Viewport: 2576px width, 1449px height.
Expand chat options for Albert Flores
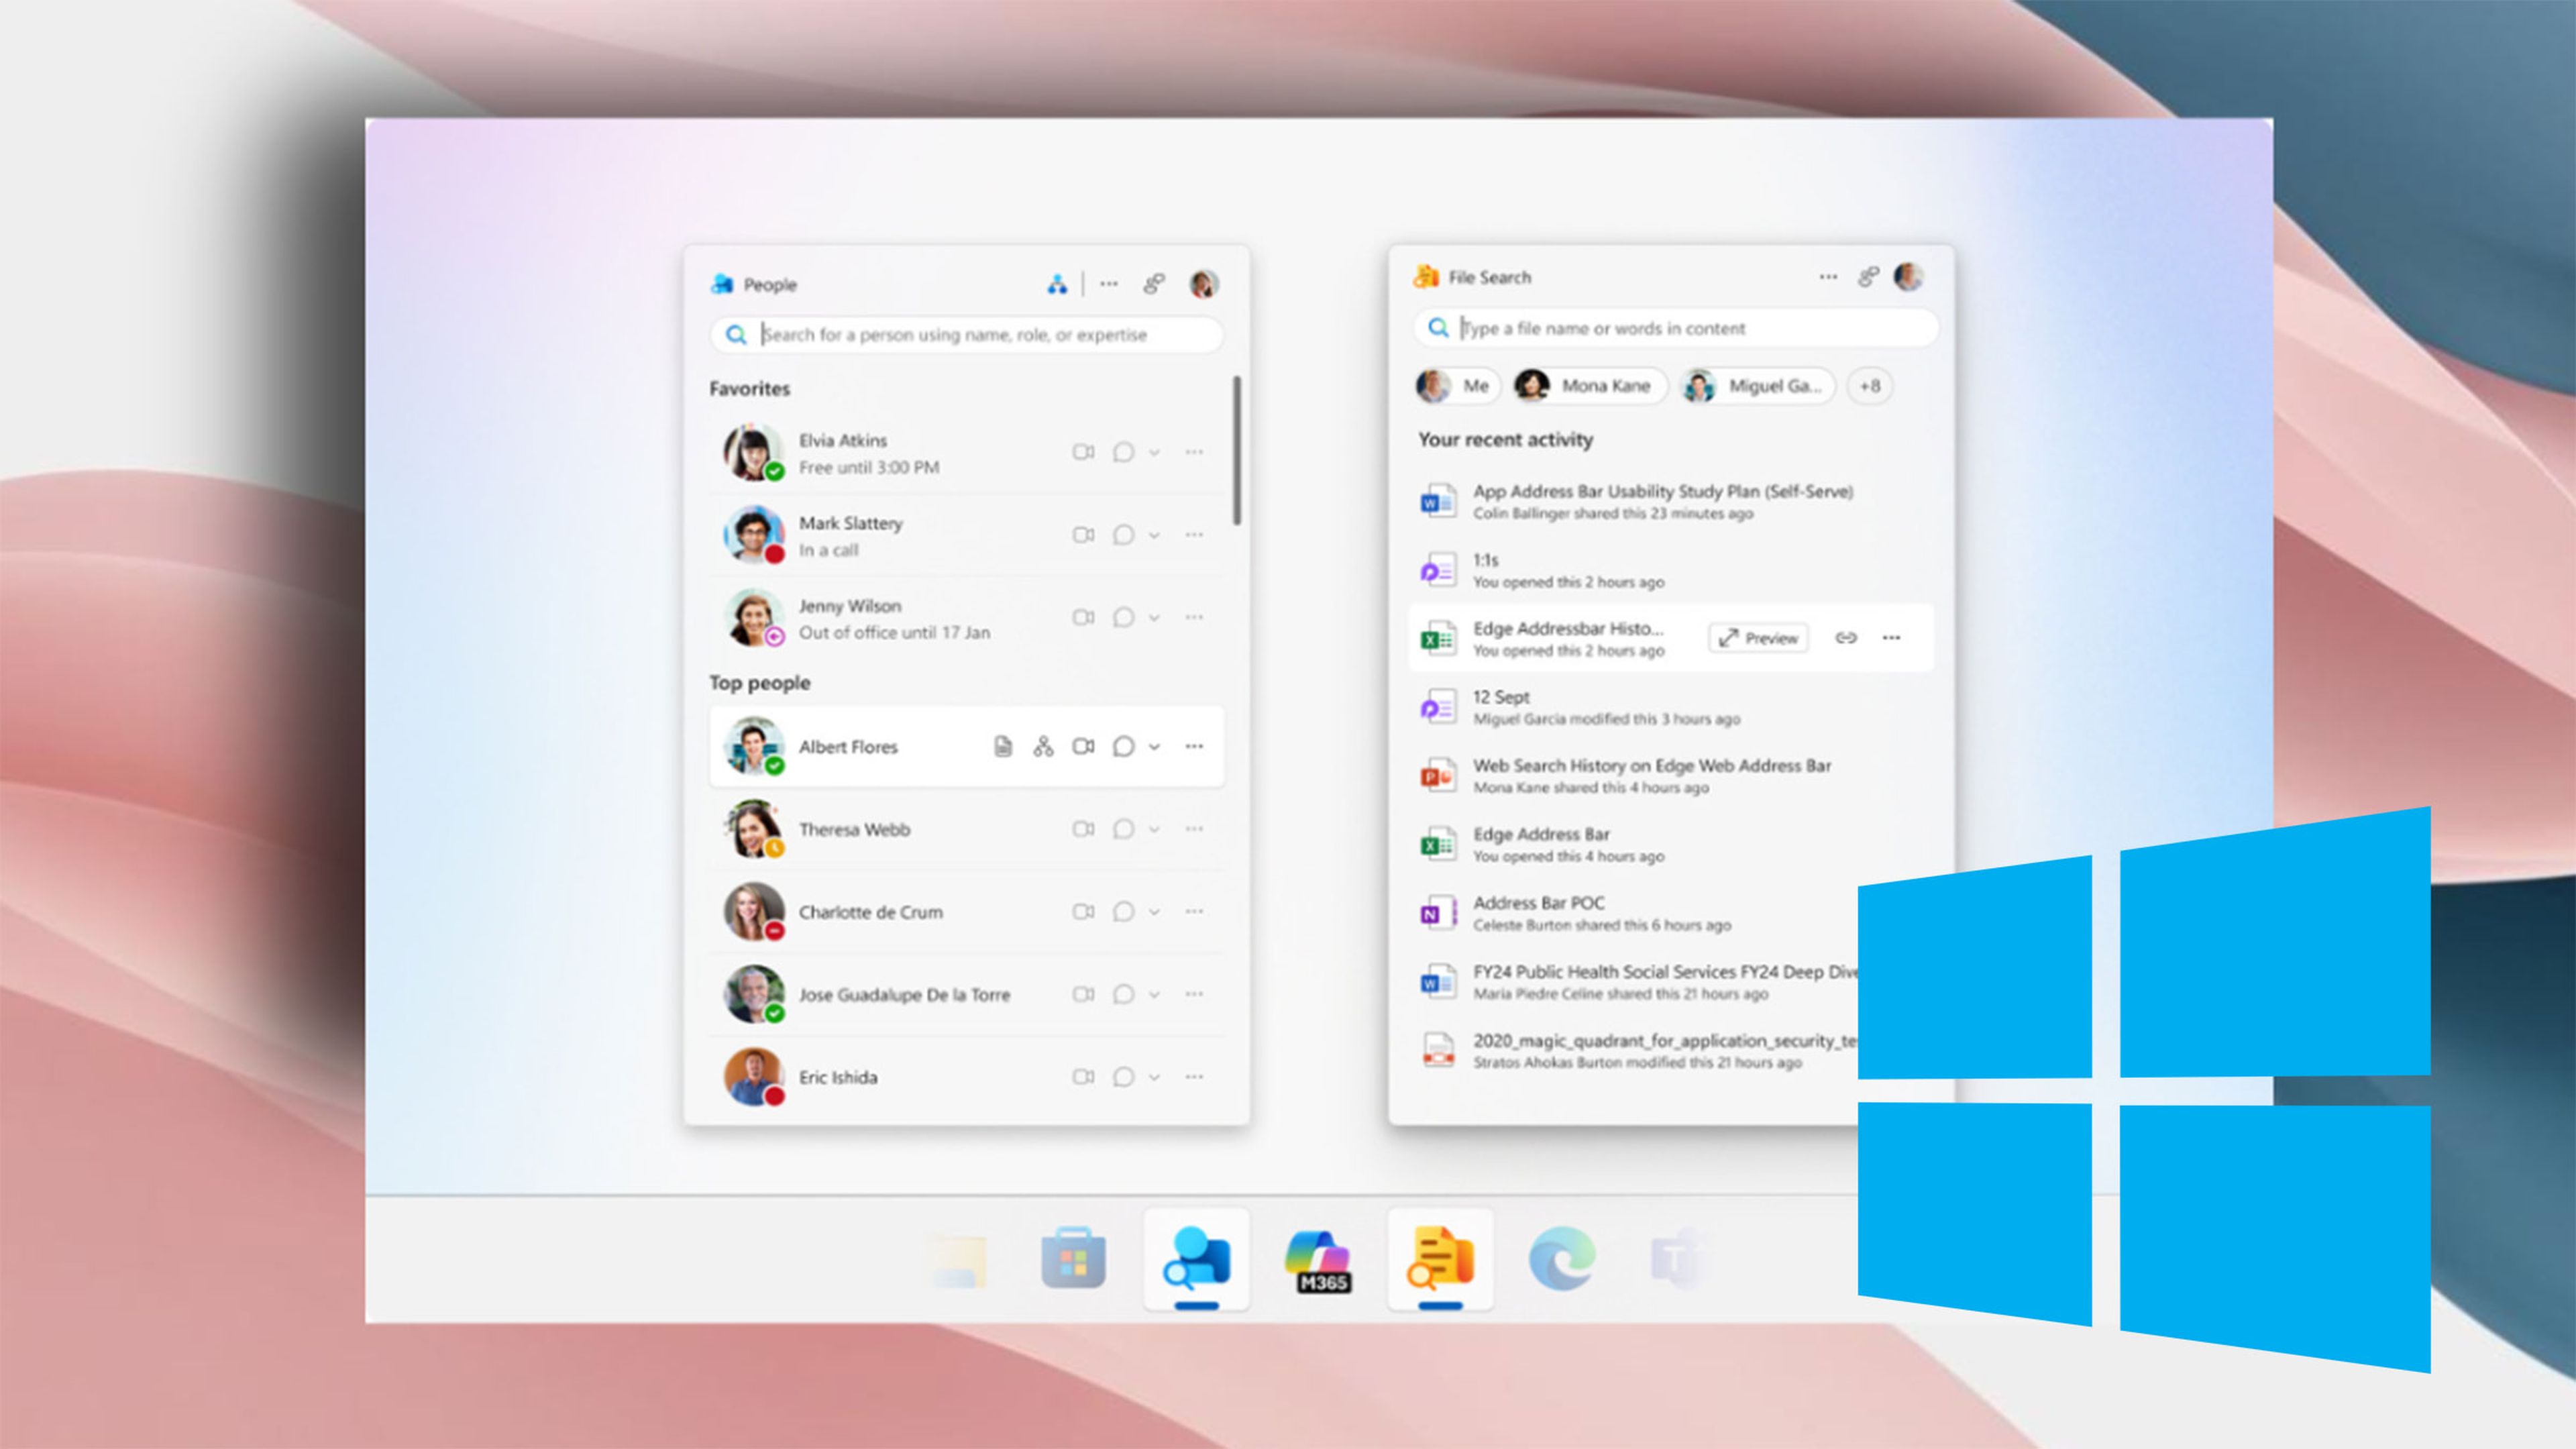(x=1154, y=747)
